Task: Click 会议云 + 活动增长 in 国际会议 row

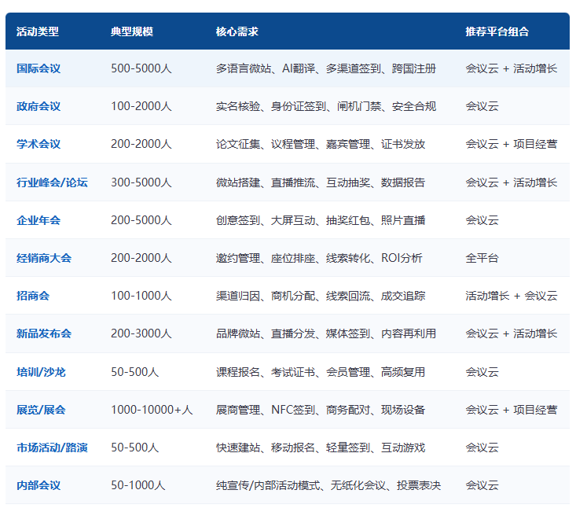Action: pyautogui.click(x=511, y=68)
